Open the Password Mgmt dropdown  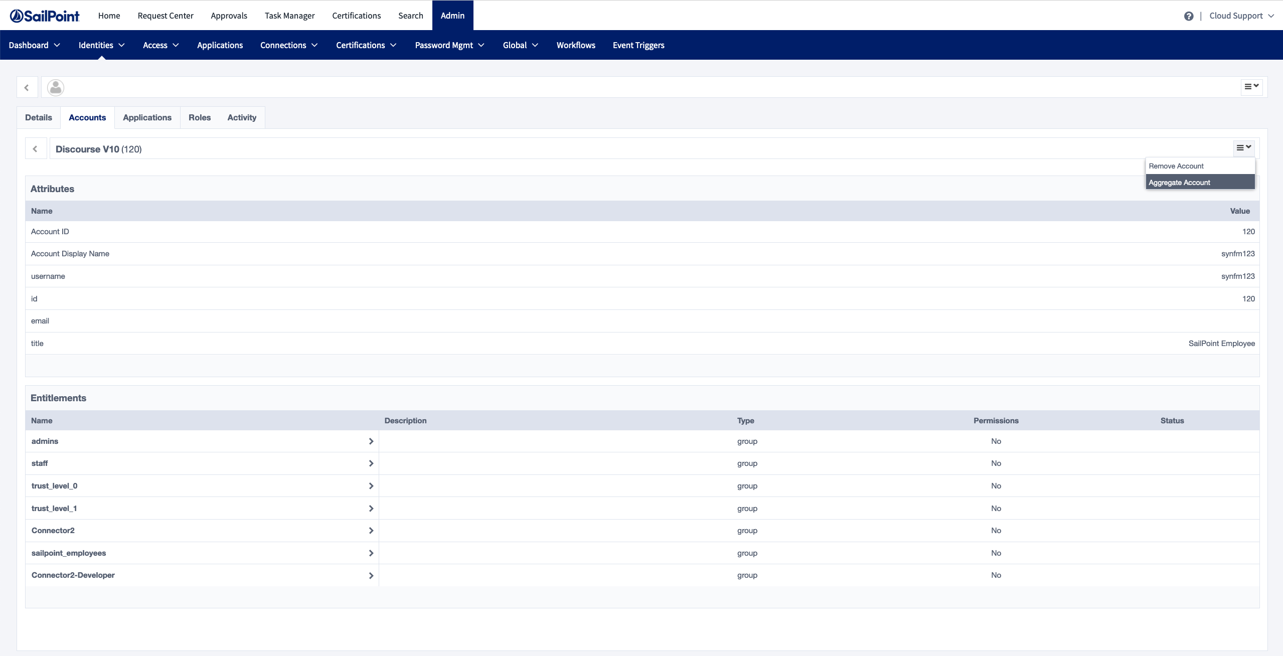449,45
